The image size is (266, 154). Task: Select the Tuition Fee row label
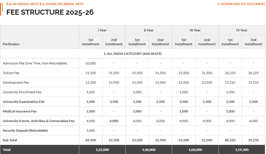pos(11,73)
